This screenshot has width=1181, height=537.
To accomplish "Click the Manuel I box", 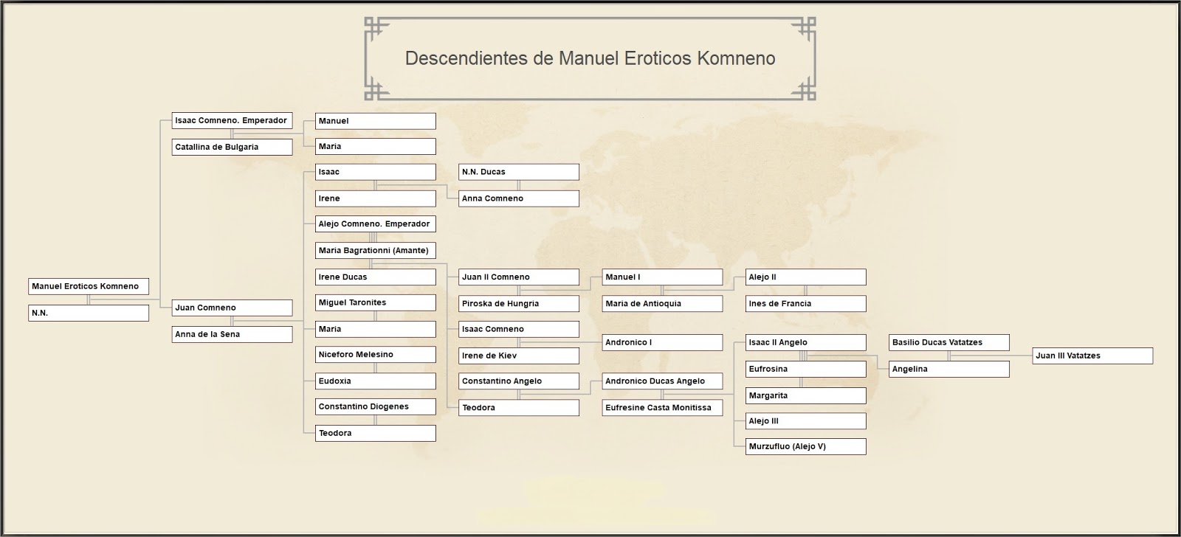I will [662, 277].
